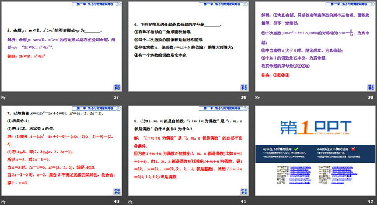Click the blue navigation icon on slide 38
This screenshot has height=205, width=377.
point(244,87)
